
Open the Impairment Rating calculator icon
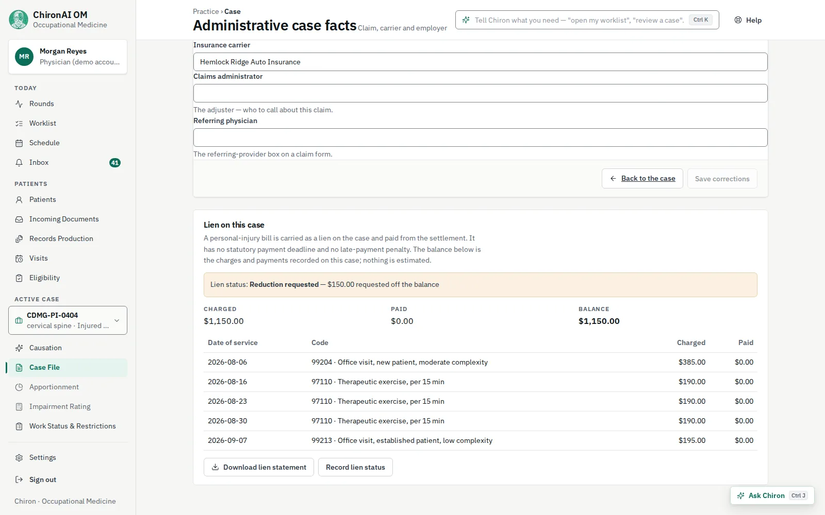(19, 407)
